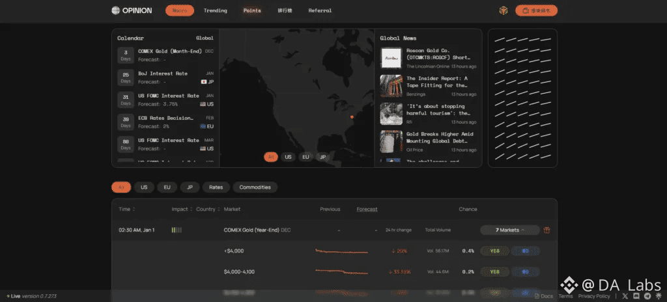This screenshot has width=667, height=302.
Task: Filter the table by Commodities
Action: pos(255,187)
